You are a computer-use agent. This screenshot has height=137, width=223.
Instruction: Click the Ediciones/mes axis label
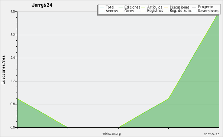(x=3, y=70)
